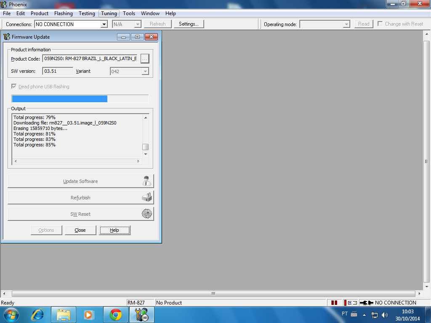Click the Options button
This screenshot has width=431, height=323.
(46, 230)
